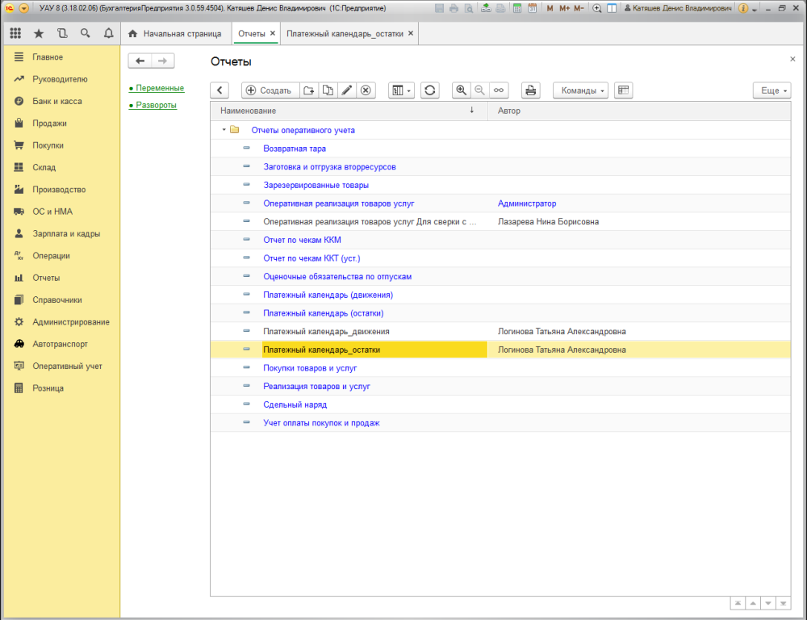The width and height of the screenshot is (807, 620).
Task: Click the zoom scale icon in title bar
Action: coord(597,8)
